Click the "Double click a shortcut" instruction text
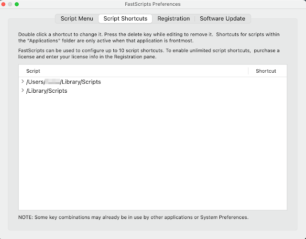 tap(149, 37)
